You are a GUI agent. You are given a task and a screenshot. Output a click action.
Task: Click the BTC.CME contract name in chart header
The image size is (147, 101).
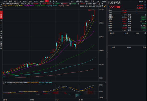pyautogui.click(x=11, y=4)
